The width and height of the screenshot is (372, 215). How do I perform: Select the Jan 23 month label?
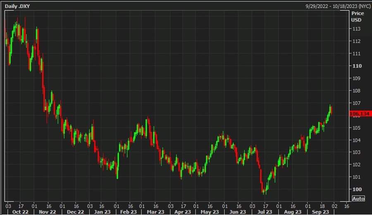click(102, 212)
